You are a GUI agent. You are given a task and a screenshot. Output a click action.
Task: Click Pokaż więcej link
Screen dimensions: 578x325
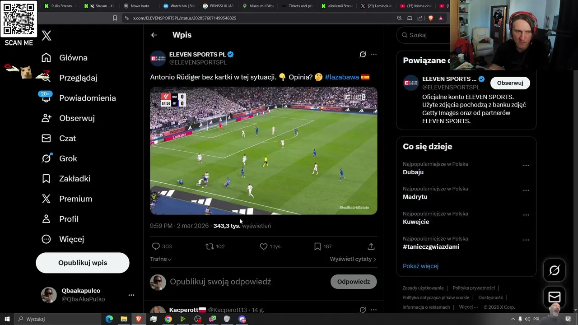tap(420, 266)
